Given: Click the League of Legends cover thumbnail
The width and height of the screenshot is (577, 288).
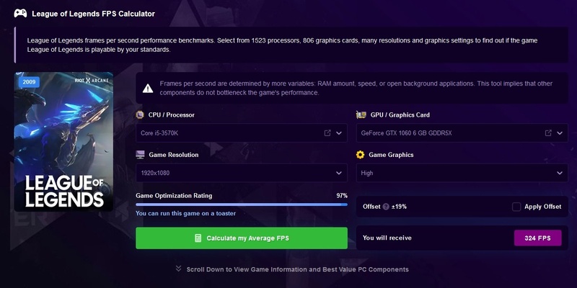Looking at the screenshot, I should tap(64, 142).
